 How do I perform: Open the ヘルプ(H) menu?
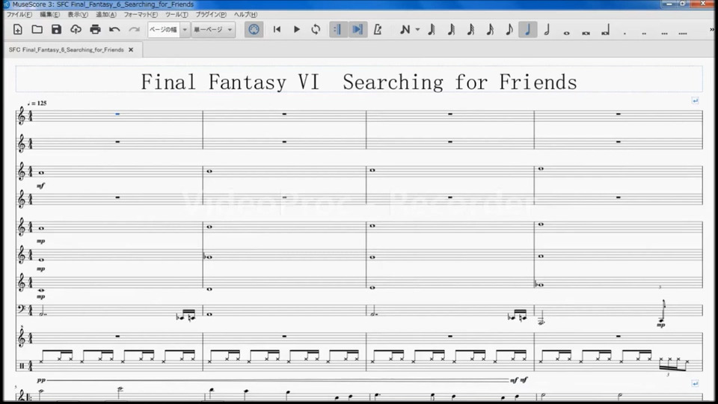coord(245,15)
